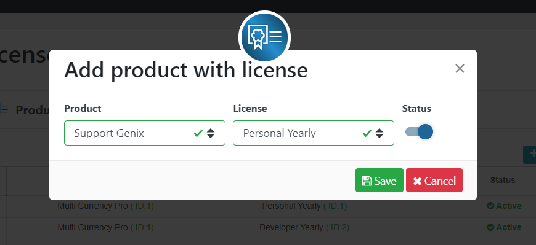Close the Add product dialog with X
The width and height of the screenshot is (536, 245).
point(460,69)
